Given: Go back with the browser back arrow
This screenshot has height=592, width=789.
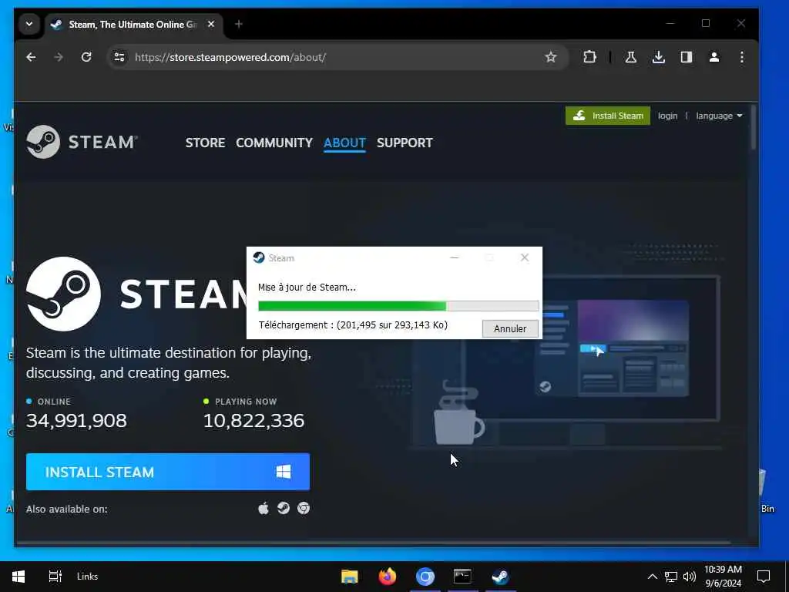Looking at the screenshot, I should [31, 57].
